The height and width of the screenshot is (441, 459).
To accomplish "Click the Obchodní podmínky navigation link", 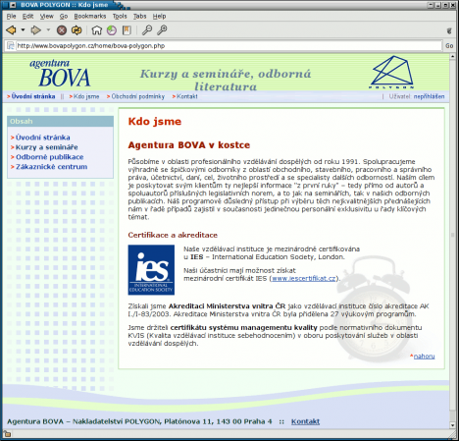I will pyautogui.click(x=138, y=96).
